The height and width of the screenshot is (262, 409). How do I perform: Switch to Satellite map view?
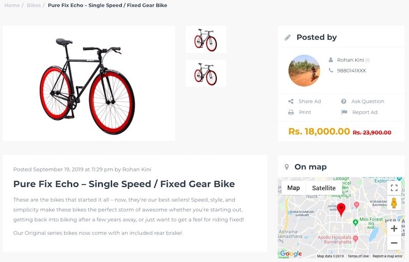pos(324,188)
